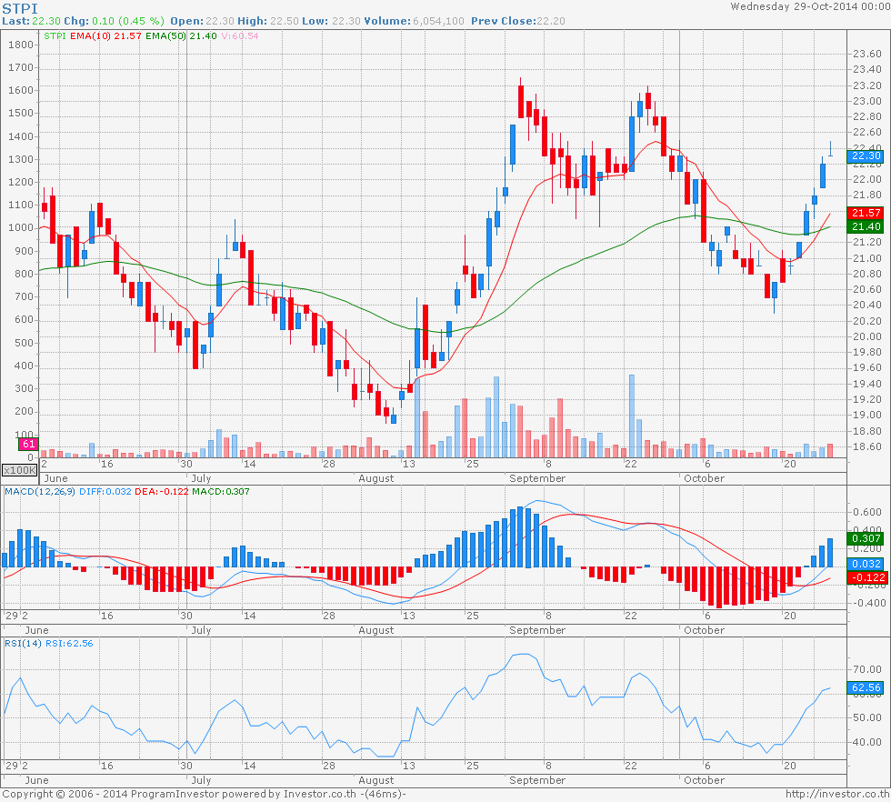Click the green 21.40 EMA price tag
Screen dimensions: 891x802
click(x=866, y=226)
